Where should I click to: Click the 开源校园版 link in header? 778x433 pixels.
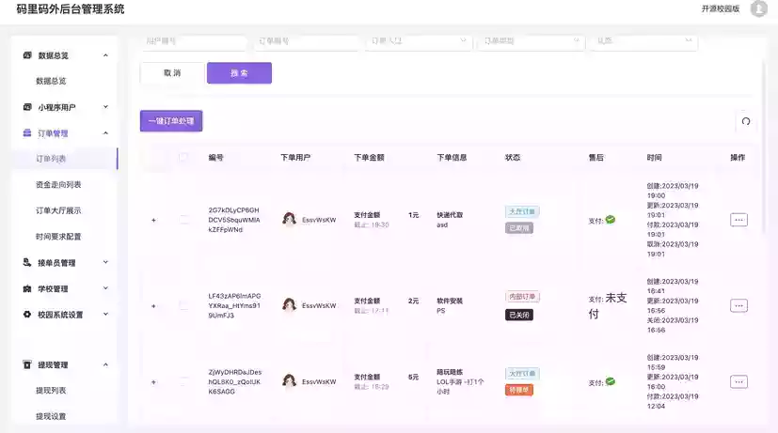pyautogui.click(x=721, y=8)
